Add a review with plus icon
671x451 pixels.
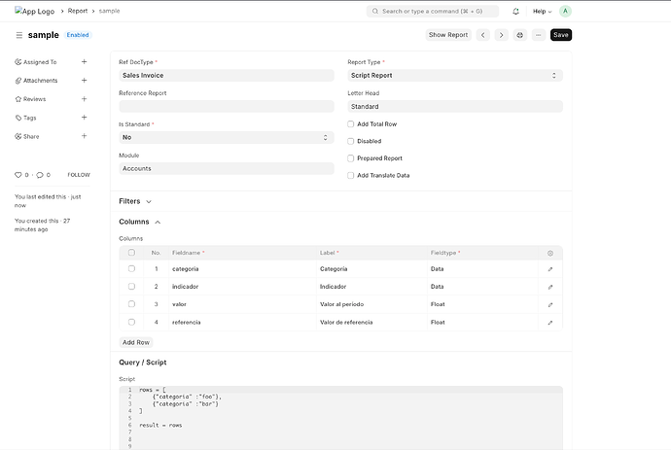click(85, 99)
